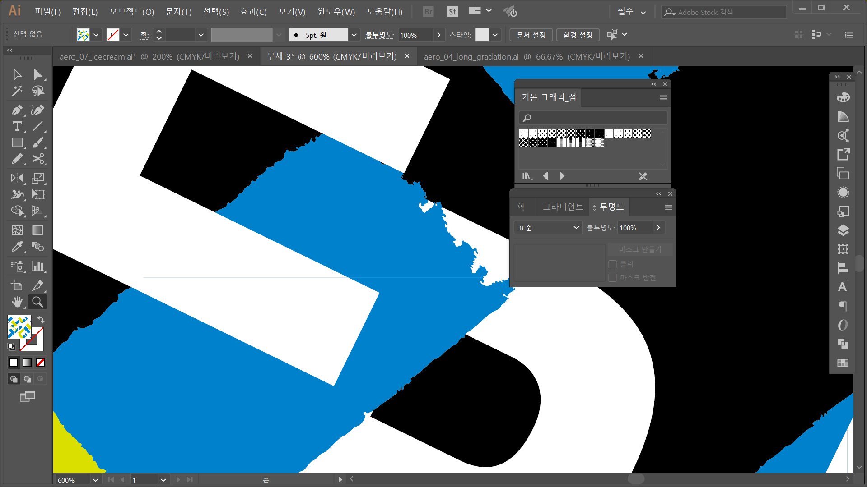Select the Scissors tool

[x=38, y=159]
